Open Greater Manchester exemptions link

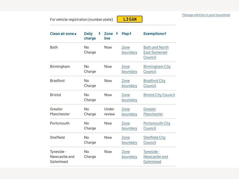coord(153,112)
